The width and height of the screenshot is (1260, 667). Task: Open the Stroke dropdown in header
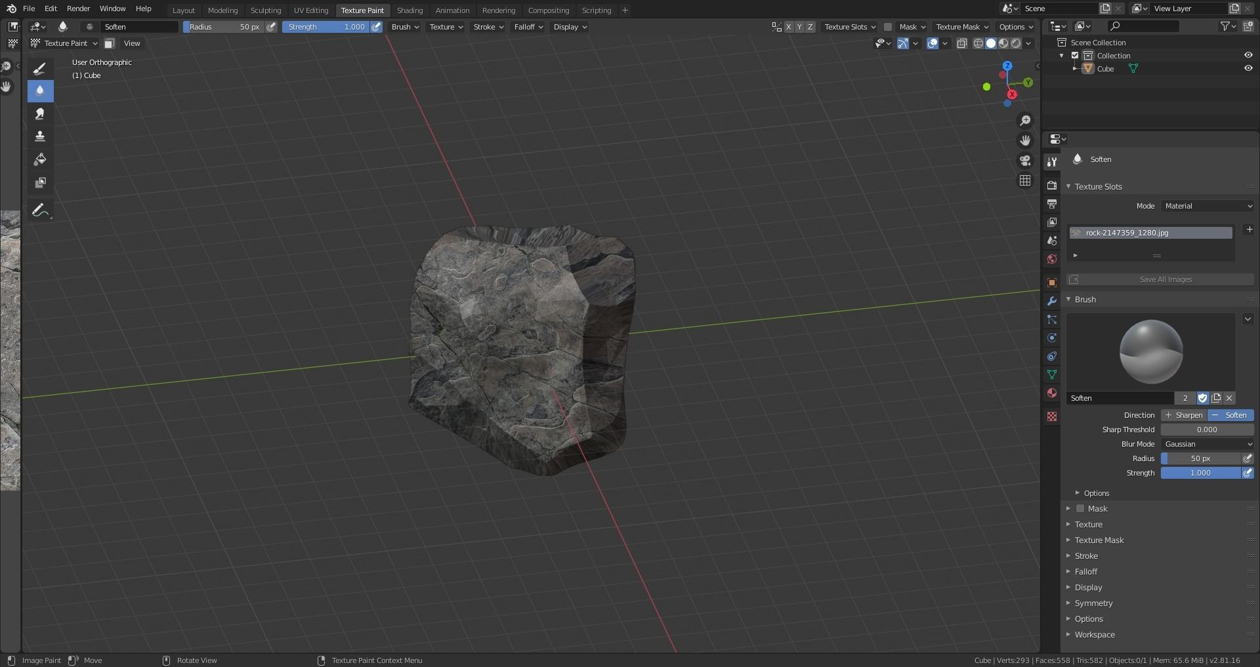pyautogui.click(x=488, y=27)
